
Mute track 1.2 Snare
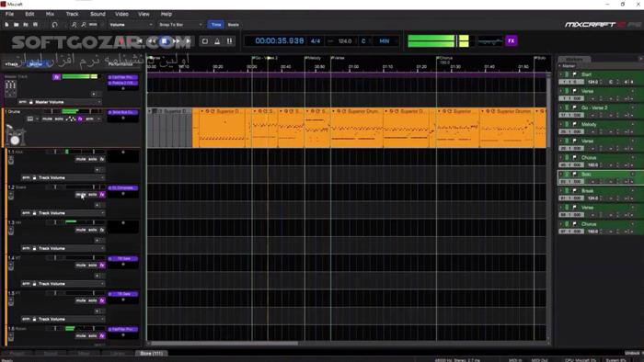pos(81,195)
